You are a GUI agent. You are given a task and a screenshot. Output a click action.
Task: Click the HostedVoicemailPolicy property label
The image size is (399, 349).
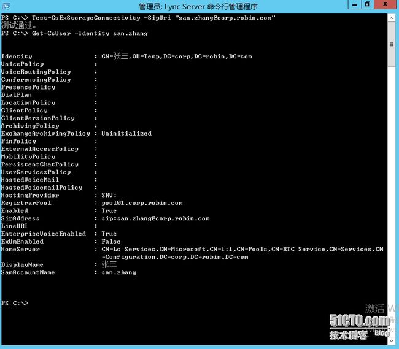[x=42, y=188]
